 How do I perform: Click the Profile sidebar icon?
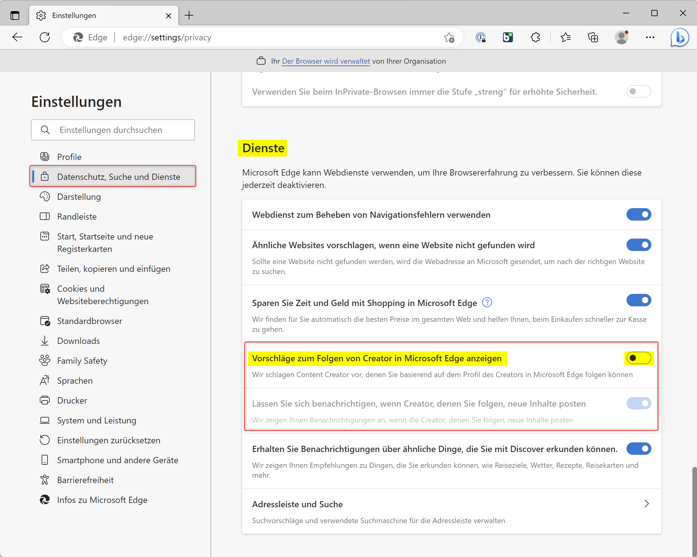pos(45,157)
